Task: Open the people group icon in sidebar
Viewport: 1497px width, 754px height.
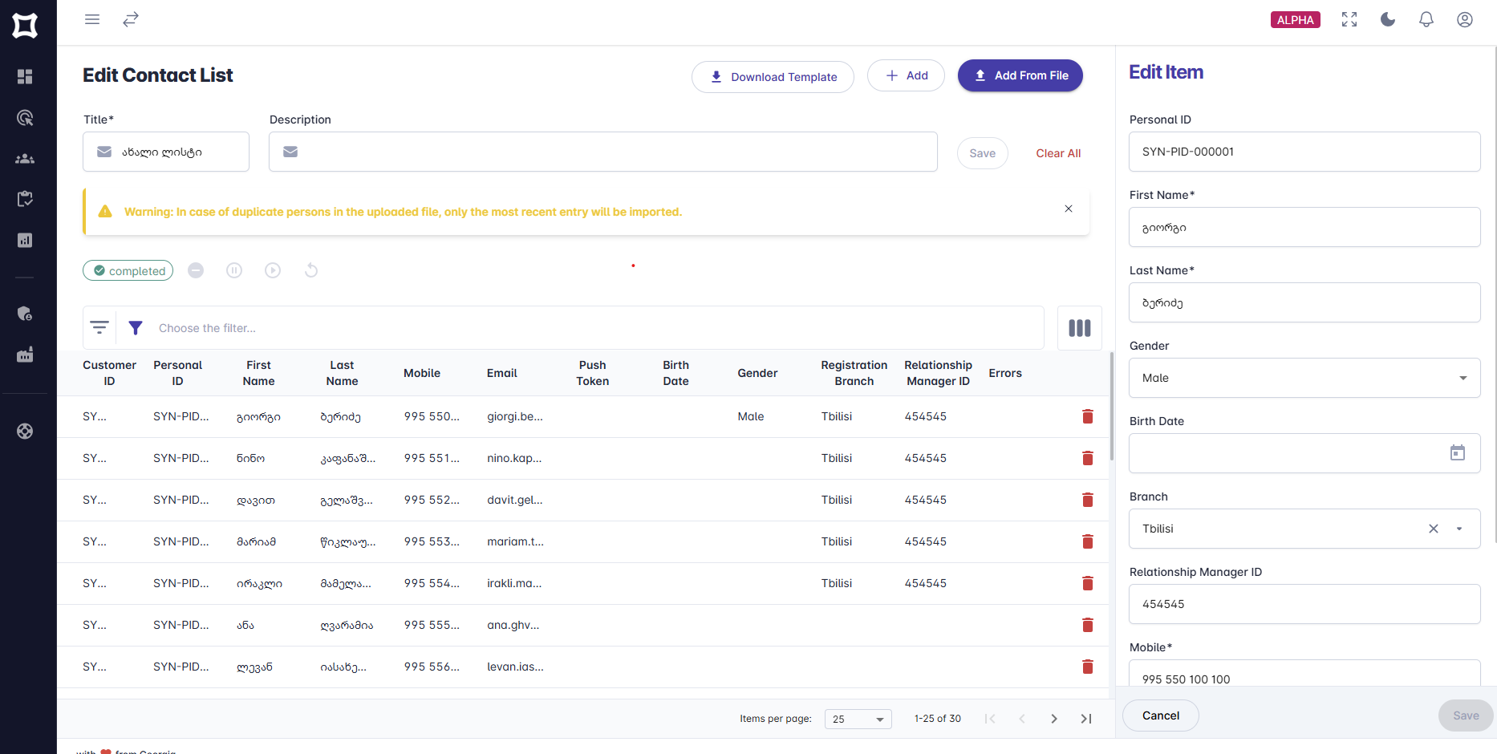Action: pyautogui.click(x=25, y=159)
